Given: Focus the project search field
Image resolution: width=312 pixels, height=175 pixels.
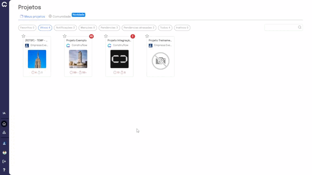Looking at the screenshot, I should click(284, 28).
